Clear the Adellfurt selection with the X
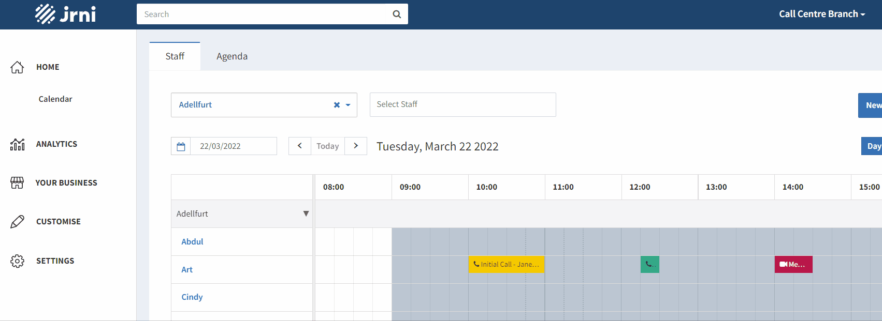882x321 pixels. pyautogui.click(x=337, y=105)
